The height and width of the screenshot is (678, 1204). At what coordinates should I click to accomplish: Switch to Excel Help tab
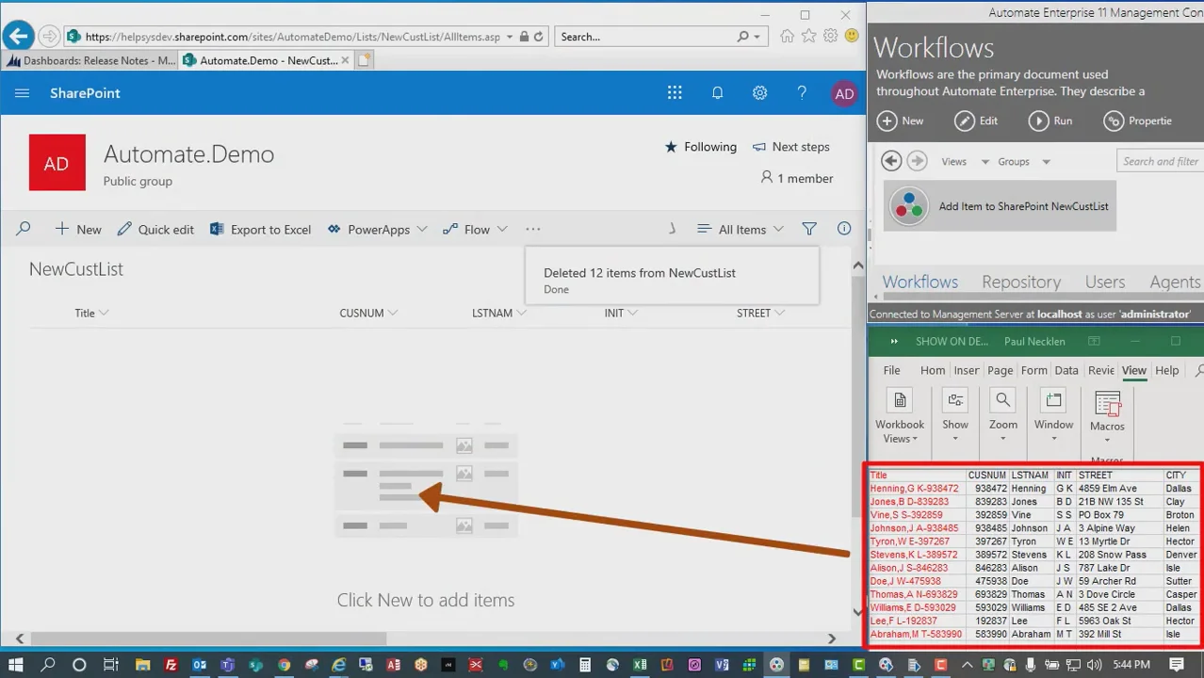pyautogui.click(x=1166, y=370)
